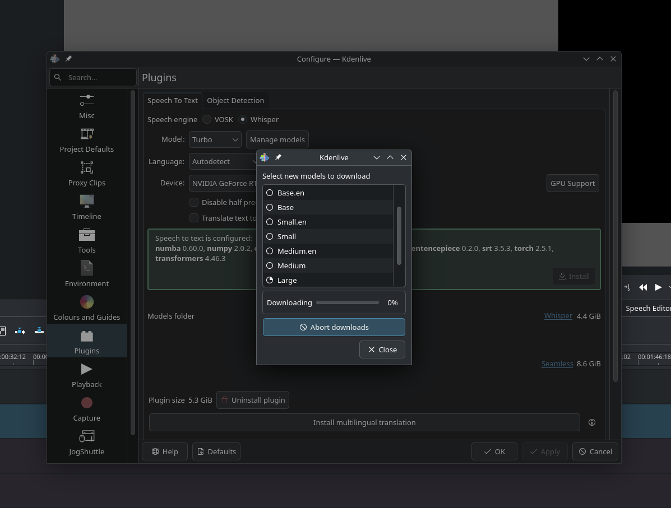Open the Playback settings page
Viewport: 671px width, 508px height.
coord(86,375)
